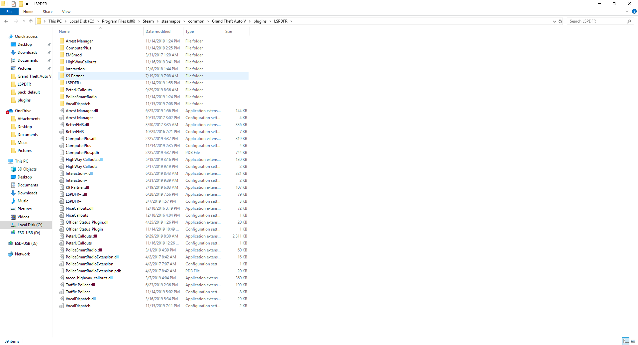
Task: Open OneDrive in the navigation pane
Action: point(23,111)
